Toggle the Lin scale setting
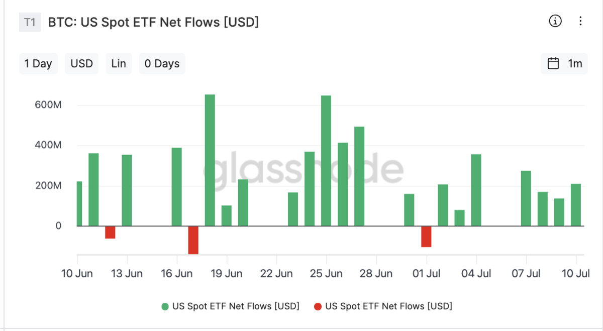 tap(118, 63)
